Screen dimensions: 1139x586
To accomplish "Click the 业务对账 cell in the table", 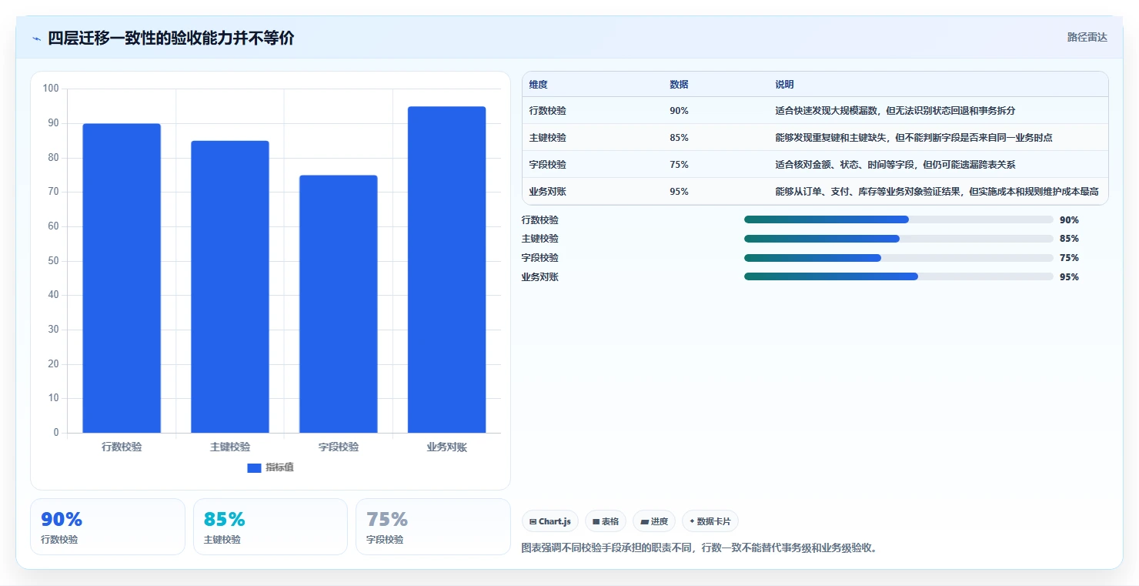I will coord(548,192).
